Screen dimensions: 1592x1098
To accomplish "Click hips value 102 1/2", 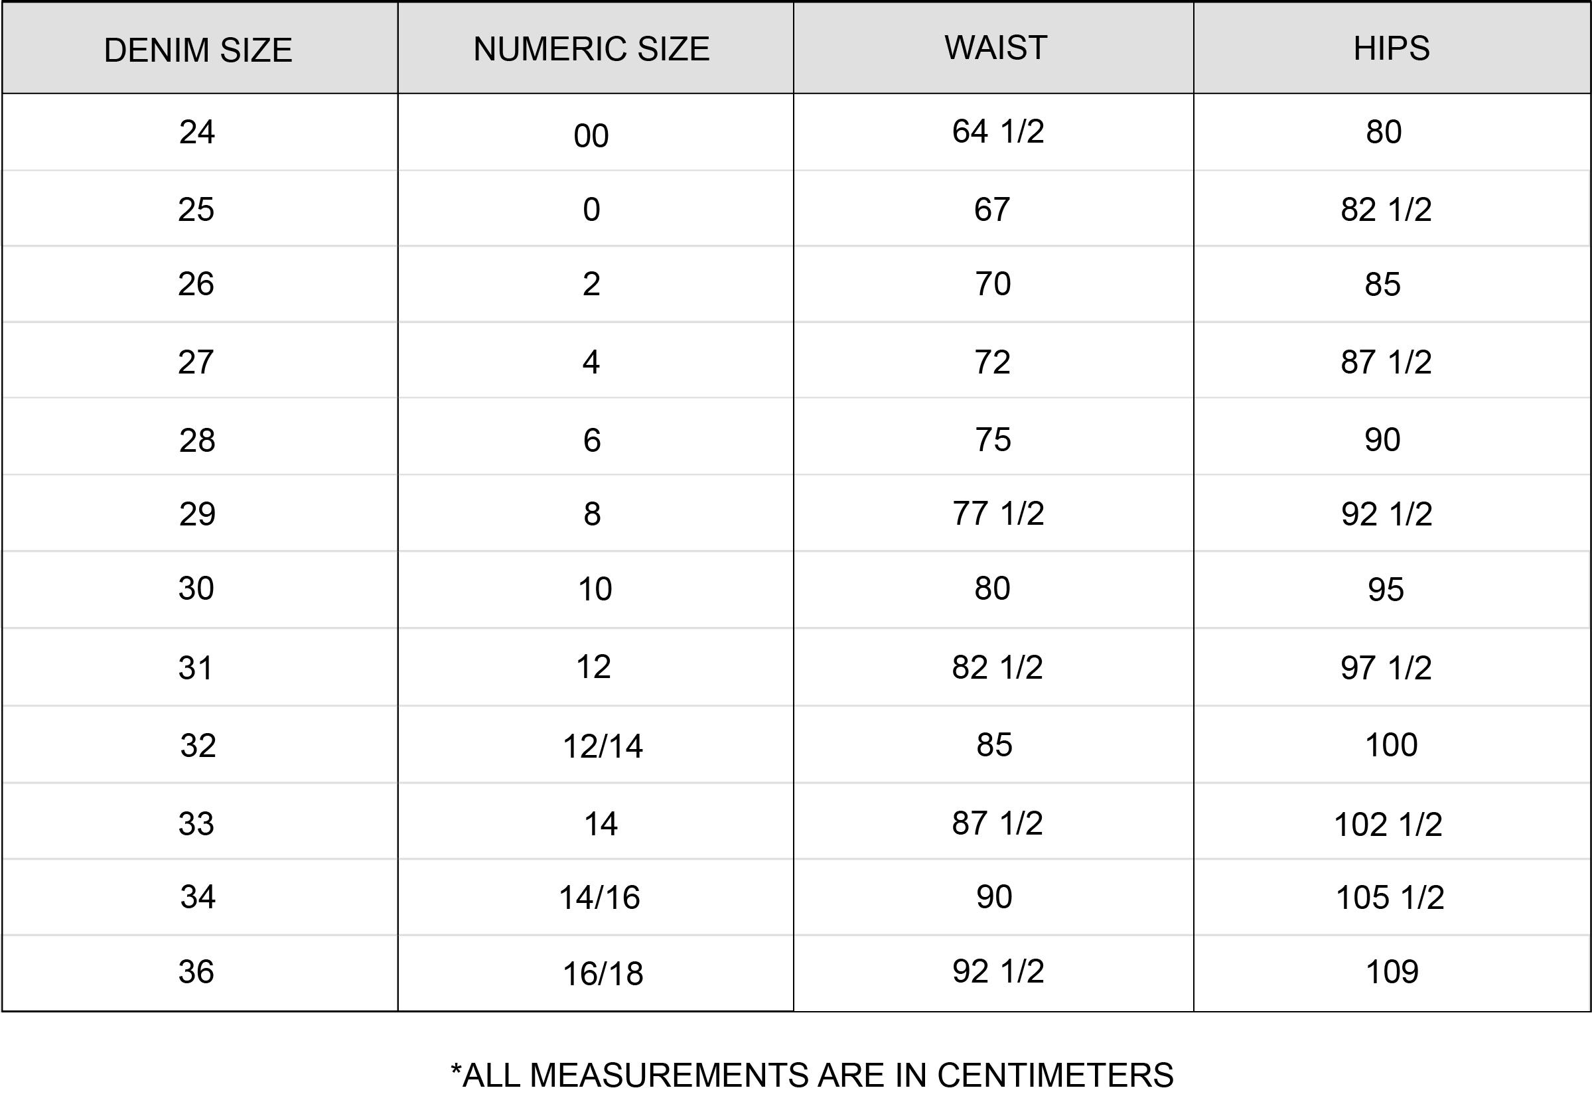I will pos(1388,824).
